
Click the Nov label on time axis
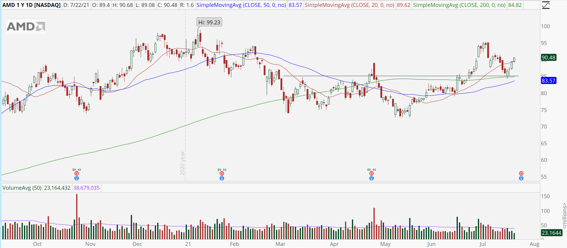point(90,244)
